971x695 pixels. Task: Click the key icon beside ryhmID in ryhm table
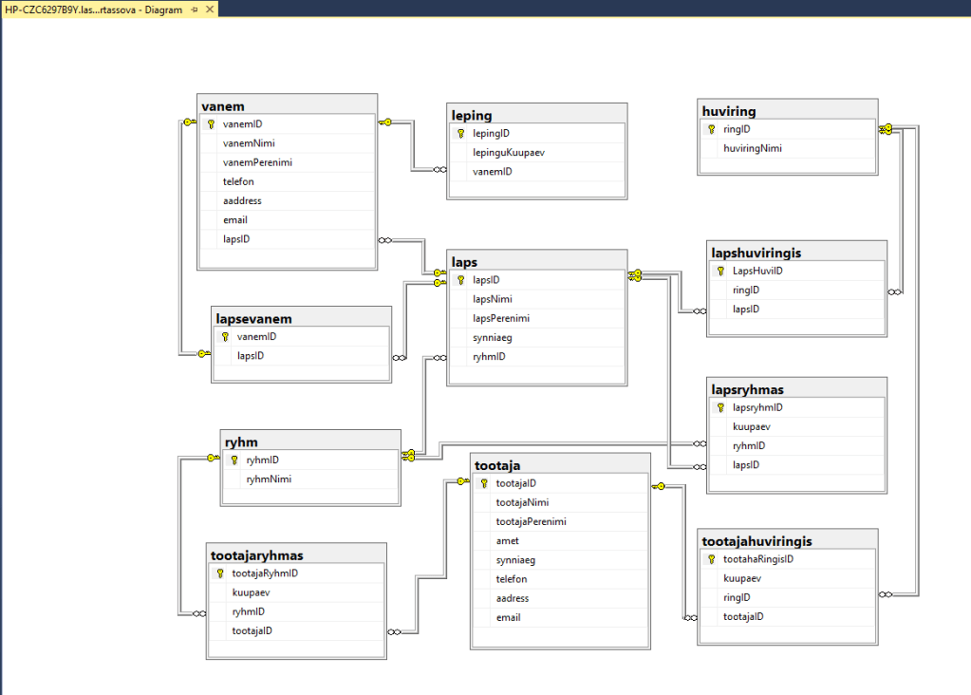233,460
